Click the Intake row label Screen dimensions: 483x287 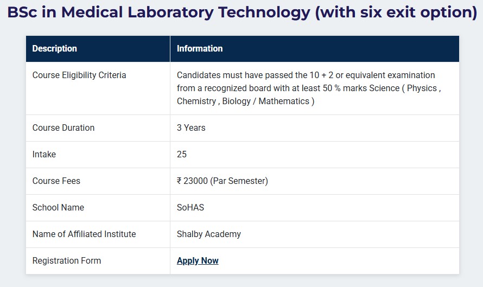tap(44, 155)
